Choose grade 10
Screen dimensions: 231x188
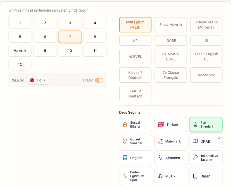70,51
